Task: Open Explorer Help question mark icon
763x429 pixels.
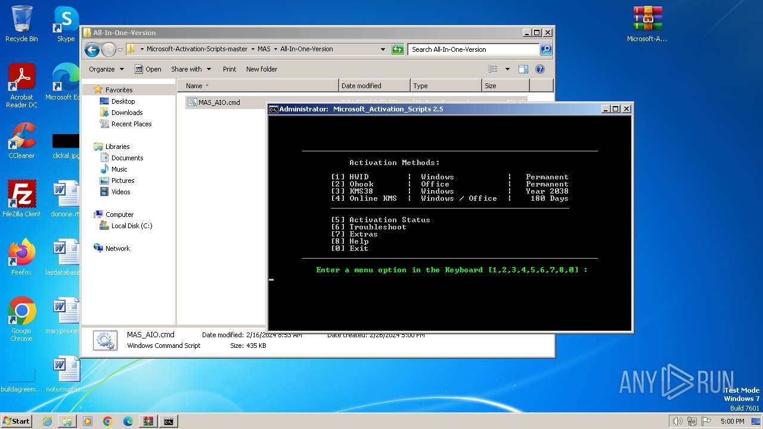Action: [540, 69]
